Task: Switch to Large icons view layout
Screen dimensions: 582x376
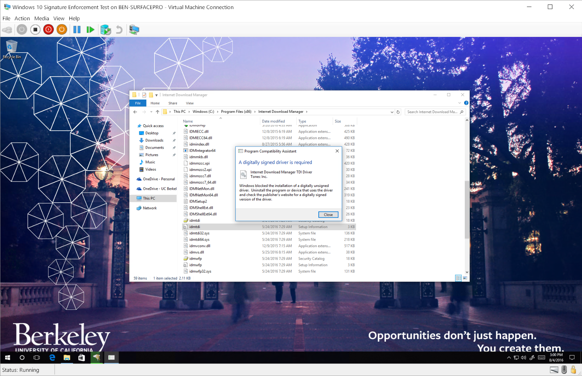Action: pos(465,278)
